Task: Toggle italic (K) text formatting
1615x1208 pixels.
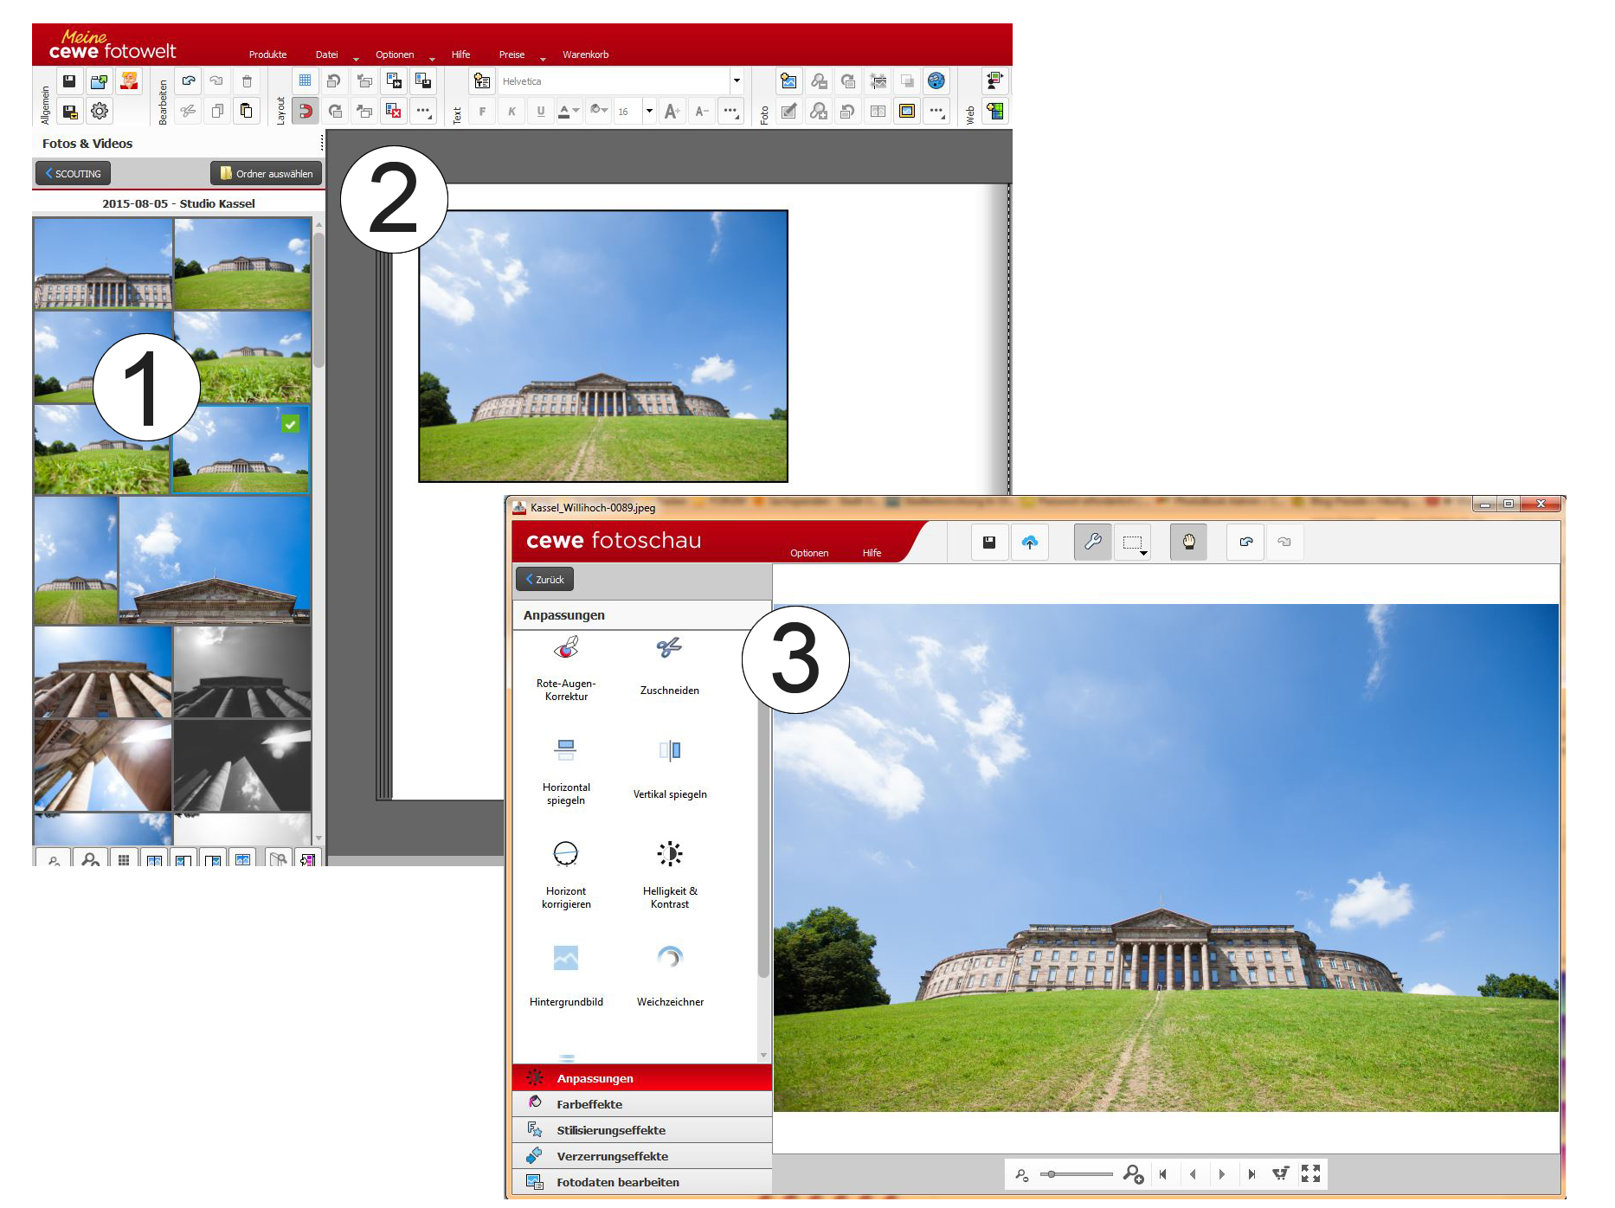Action: tap(512, 111)
